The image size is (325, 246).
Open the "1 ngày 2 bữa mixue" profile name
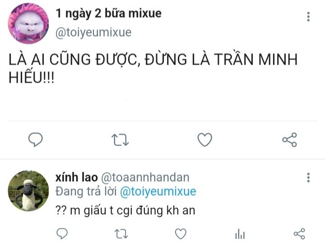(108, 14)
